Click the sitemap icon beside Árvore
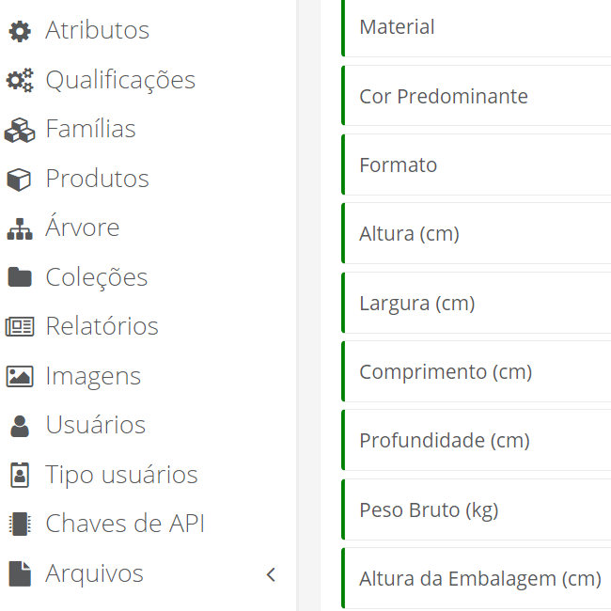The height and width of the screenshot is (611, 611). (19, 228)
